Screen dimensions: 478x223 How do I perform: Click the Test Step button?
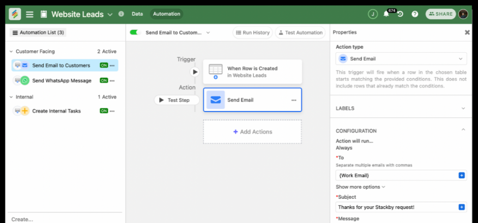pyautogui.click(x=176, y=100)
